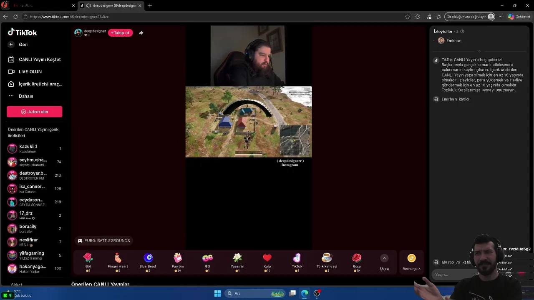Open viewer Emirhan's profile

(450, 41)
